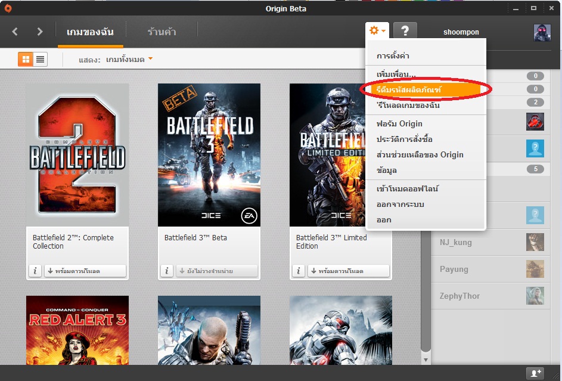Open Battlefield 2 Complete Collection cover
Screen dimensions: 562x381
click(77, 155)
